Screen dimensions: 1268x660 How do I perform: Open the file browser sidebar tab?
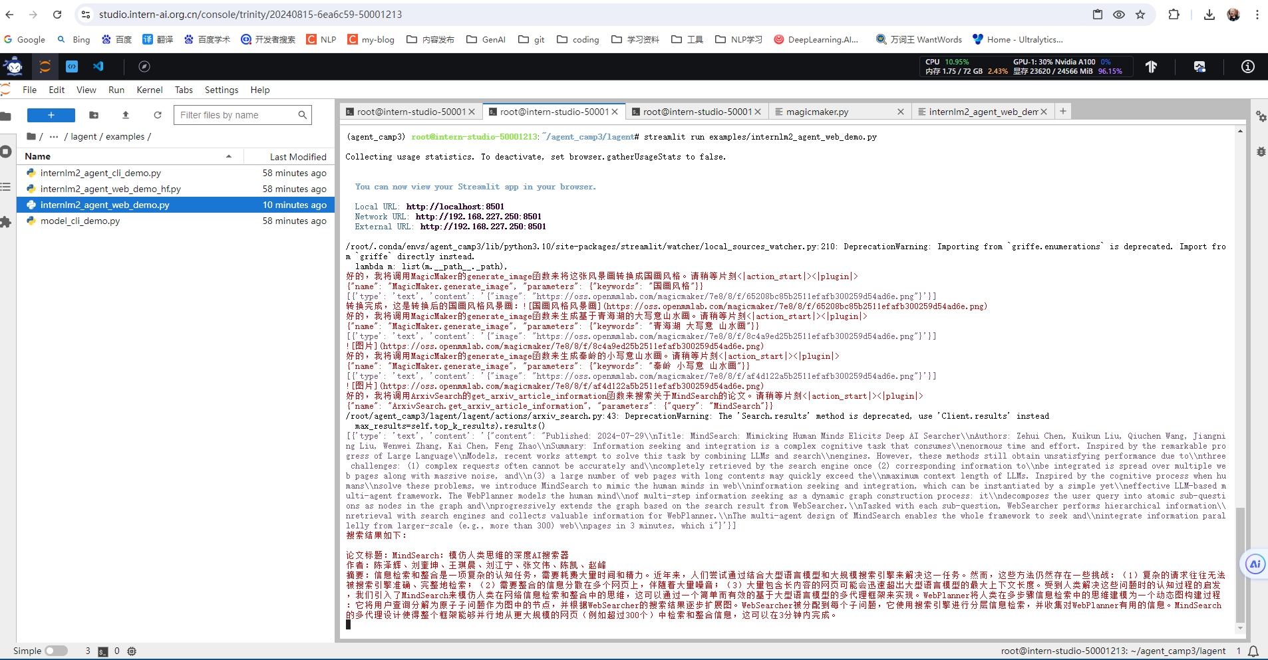(6, 116)
